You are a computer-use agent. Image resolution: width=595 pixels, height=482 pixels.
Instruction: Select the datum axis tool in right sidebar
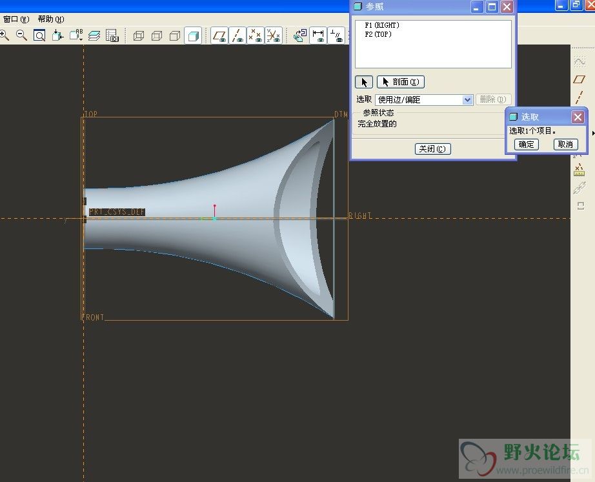pos(579,97)
